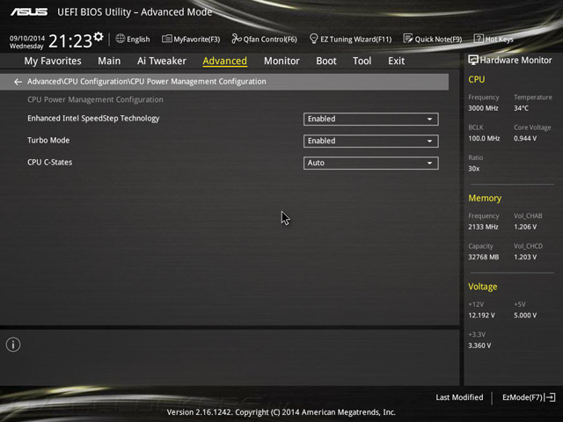Open the Ai Tweaker tab

(x=162, y=61)
